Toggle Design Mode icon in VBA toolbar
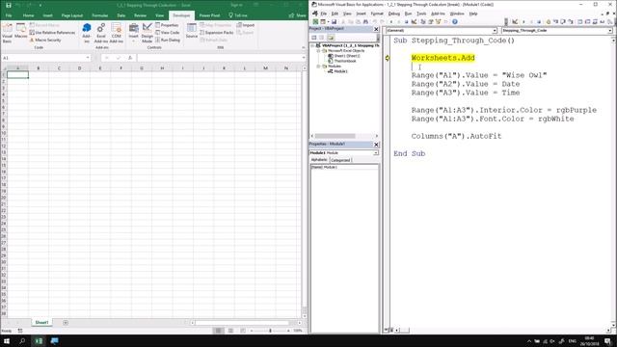 [x=414, y=22]
